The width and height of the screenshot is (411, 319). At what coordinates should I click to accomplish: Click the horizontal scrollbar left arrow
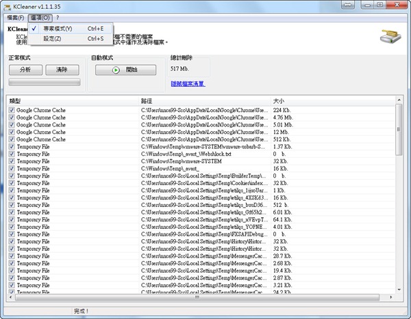tap(11, 297)
